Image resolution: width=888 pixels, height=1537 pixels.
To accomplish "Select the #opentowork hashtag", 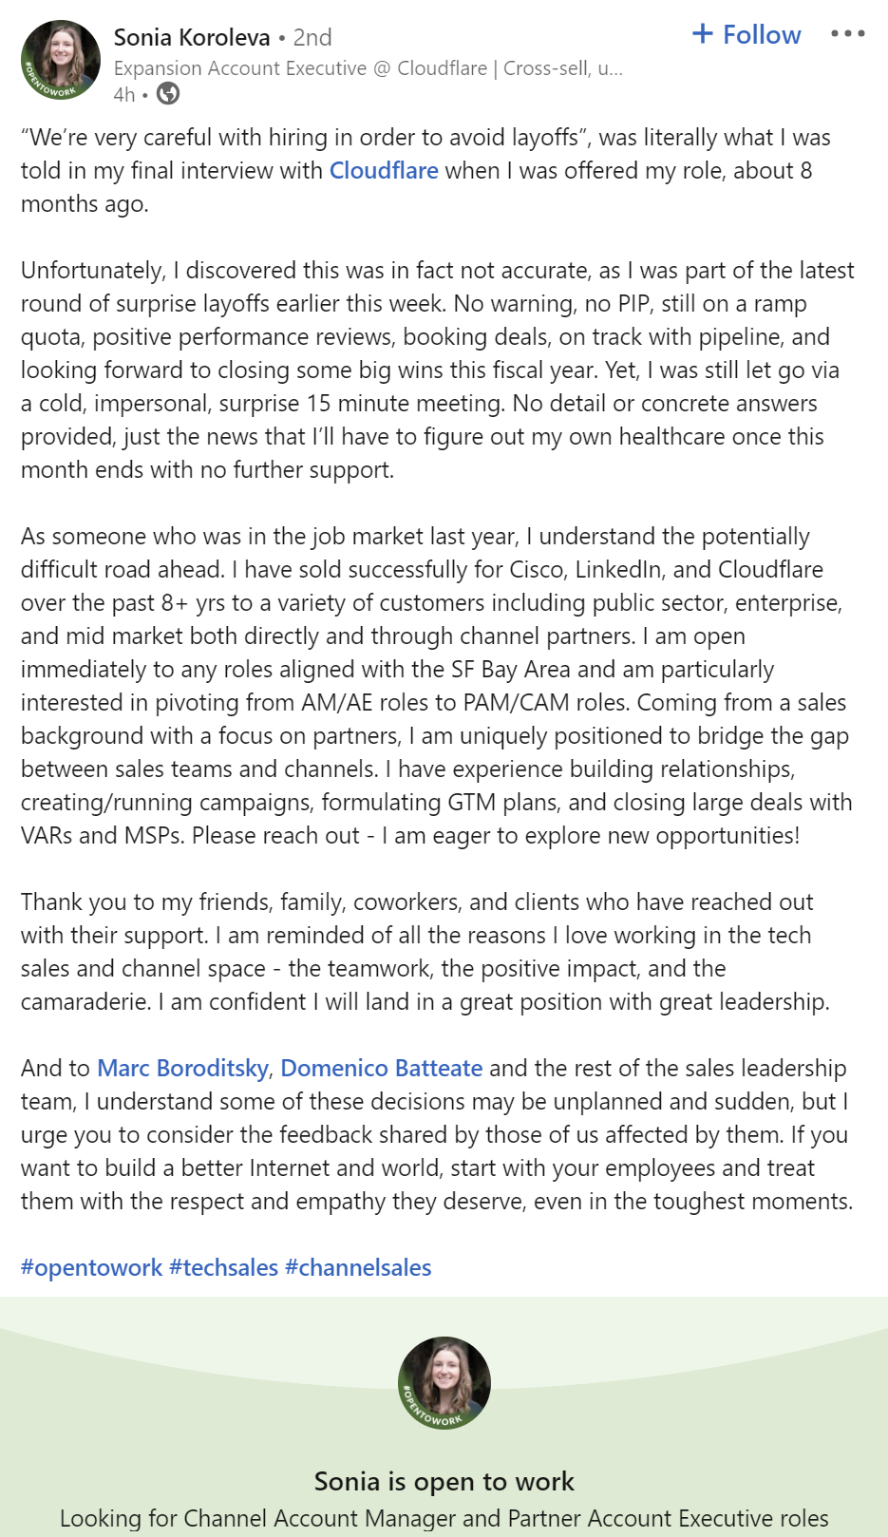I will 92,1268.
